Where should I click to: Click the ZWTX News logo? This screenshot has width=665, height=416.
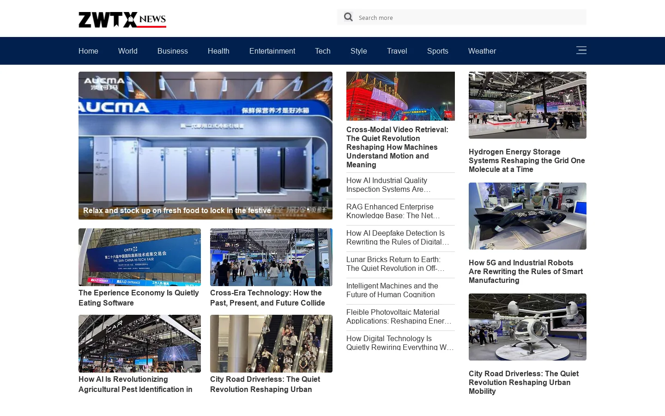122,19
